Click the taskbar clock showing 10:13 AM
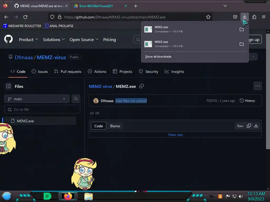 pyautogui.click(x=256, y=194)
